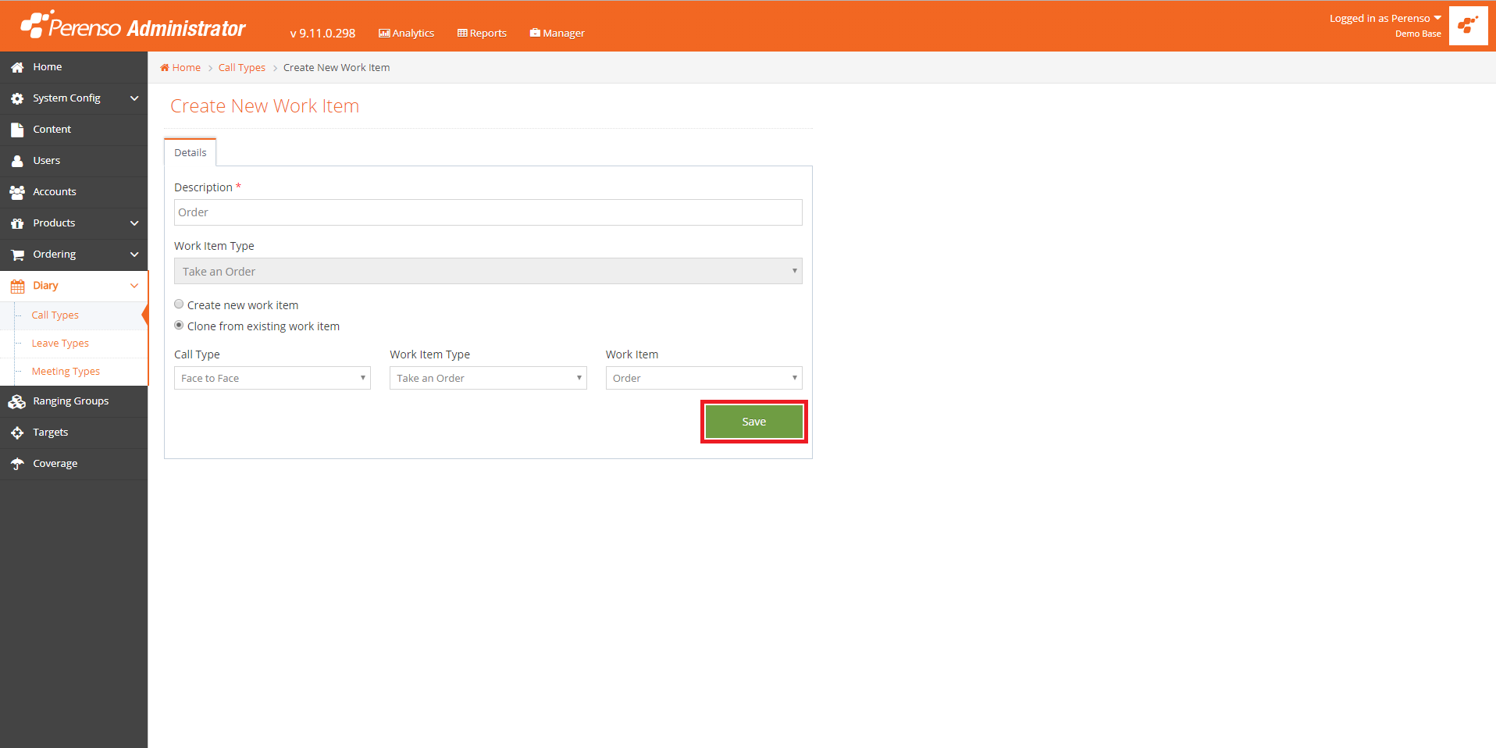Click the Ordering cart icon
Screen dimensions: 1496x748
(17, 255)
